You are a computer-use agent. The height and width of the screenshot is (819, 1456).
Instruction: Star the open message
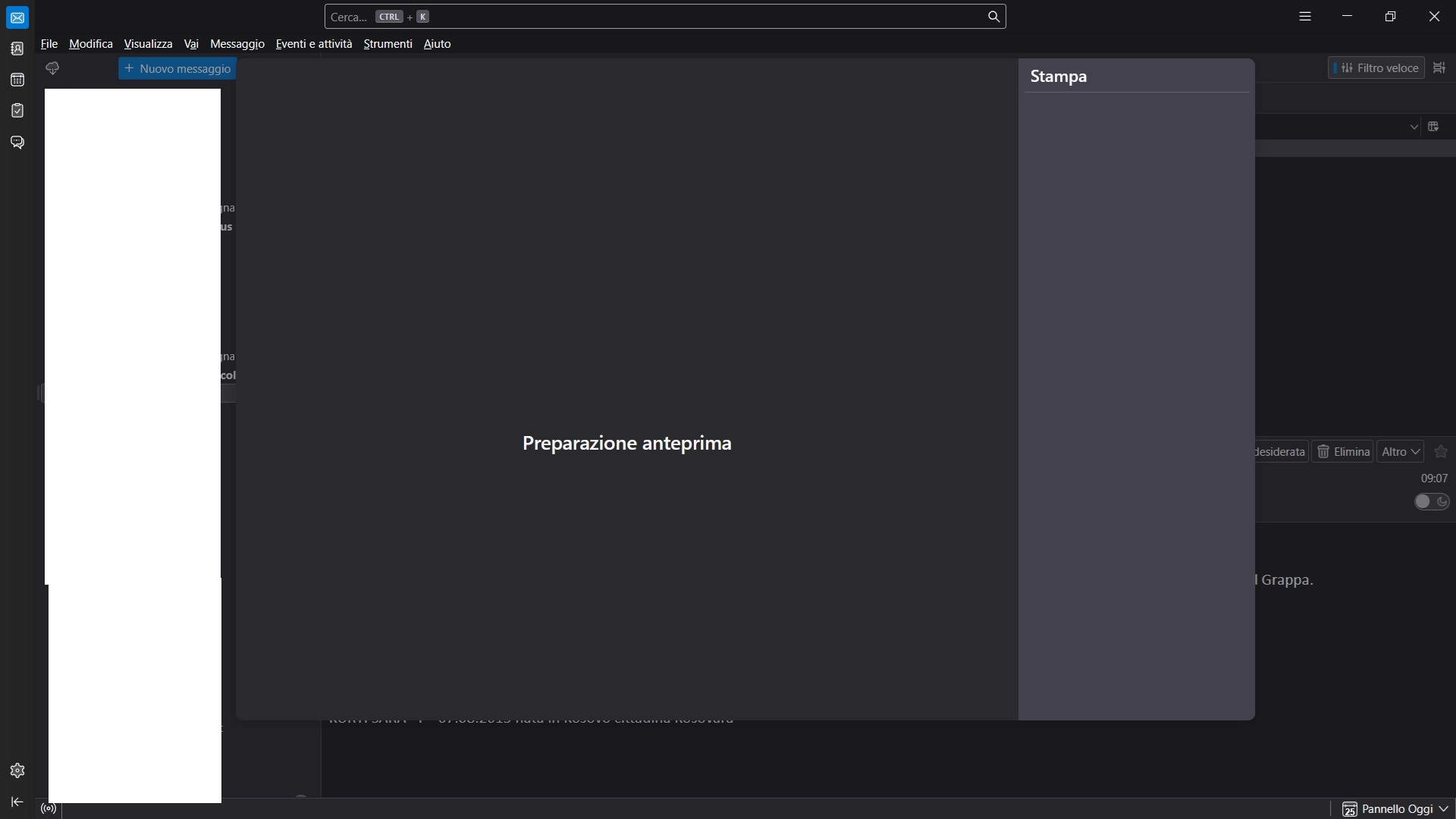1441,452
